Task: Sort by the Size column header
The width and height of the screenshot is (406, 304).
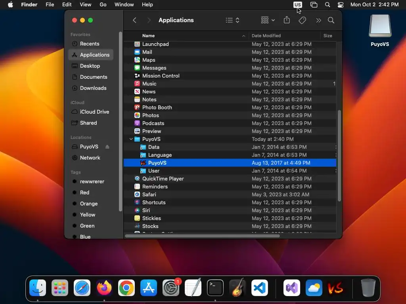Action: (x=328, y=36)
